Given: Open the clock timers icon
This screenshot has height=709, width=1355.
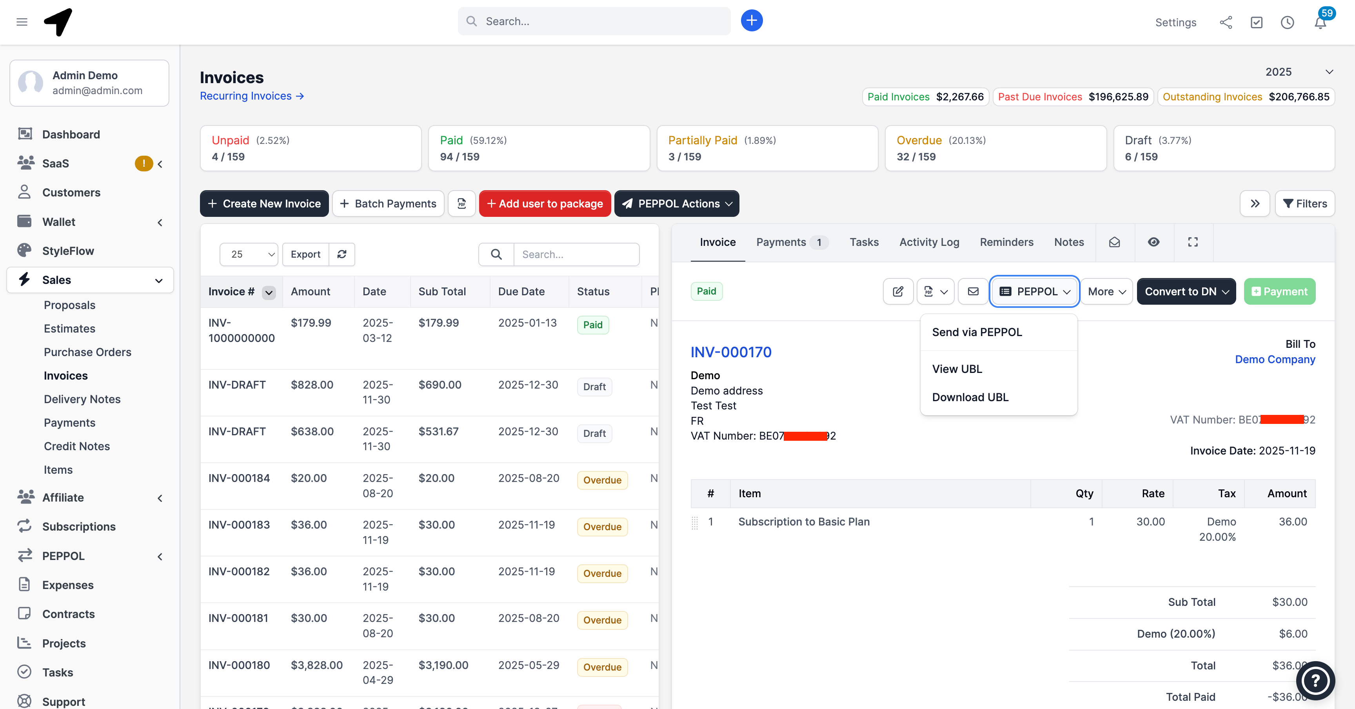Looking at the screenshot, I should point(1287,22).
